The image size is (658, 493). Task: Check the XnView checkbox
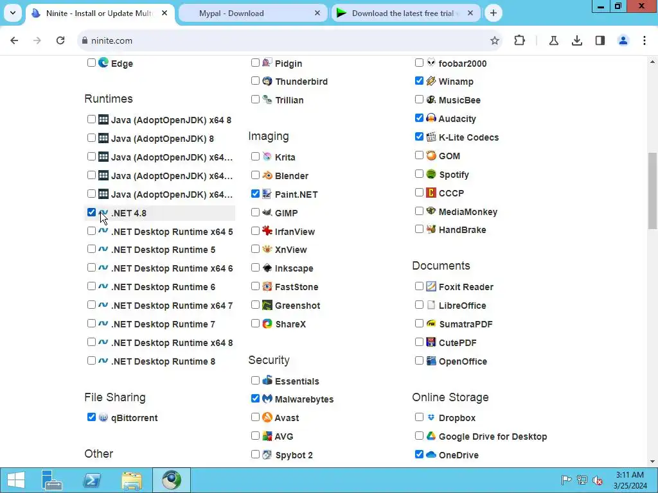tap(255, 249)
